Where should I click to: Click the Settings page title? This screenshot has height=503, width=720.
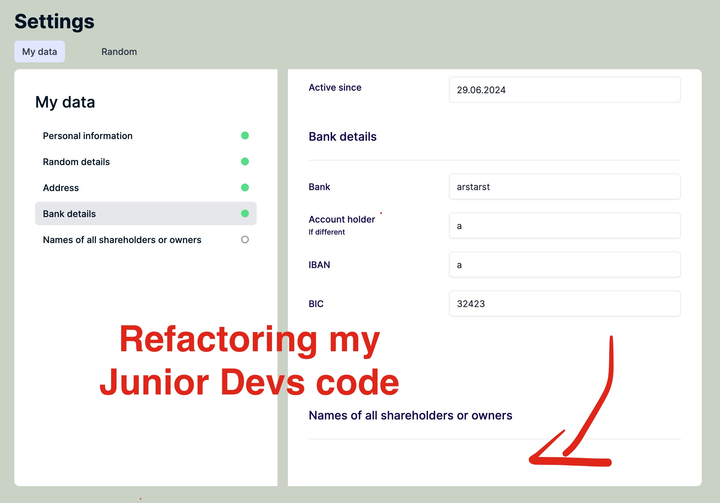pos(55,21)
